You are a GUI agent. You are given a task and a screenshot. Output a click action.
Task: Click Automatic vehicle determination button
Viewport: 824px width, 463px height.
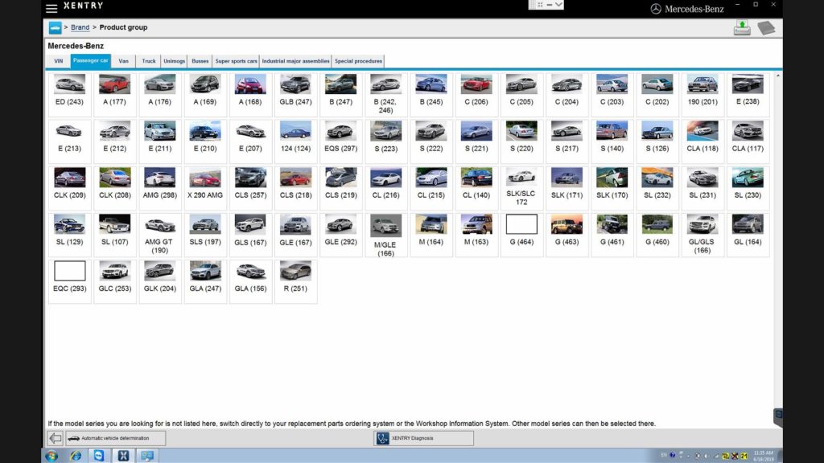[x=115, y=438]
